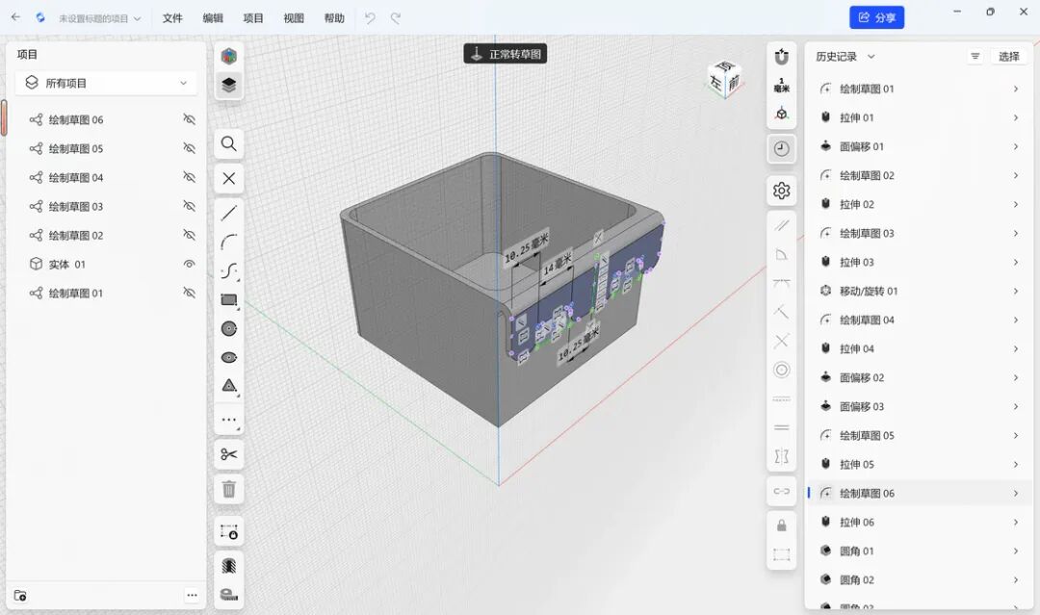Expand the 面偏移 01 history step
This screenshot has height=615, width=1040.
click(x=1016, y=146)
